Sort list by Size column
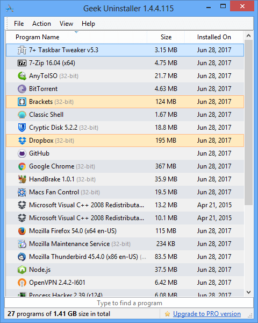 click(x=166, y=37)
